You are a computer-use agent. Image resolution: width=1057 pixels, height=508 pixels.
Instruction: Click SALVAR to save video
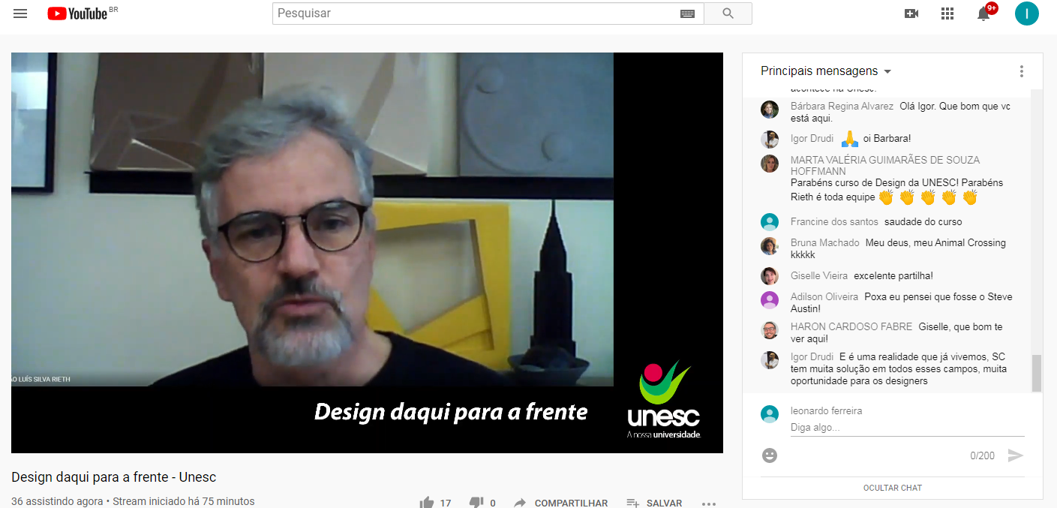(x=655, y=503)
